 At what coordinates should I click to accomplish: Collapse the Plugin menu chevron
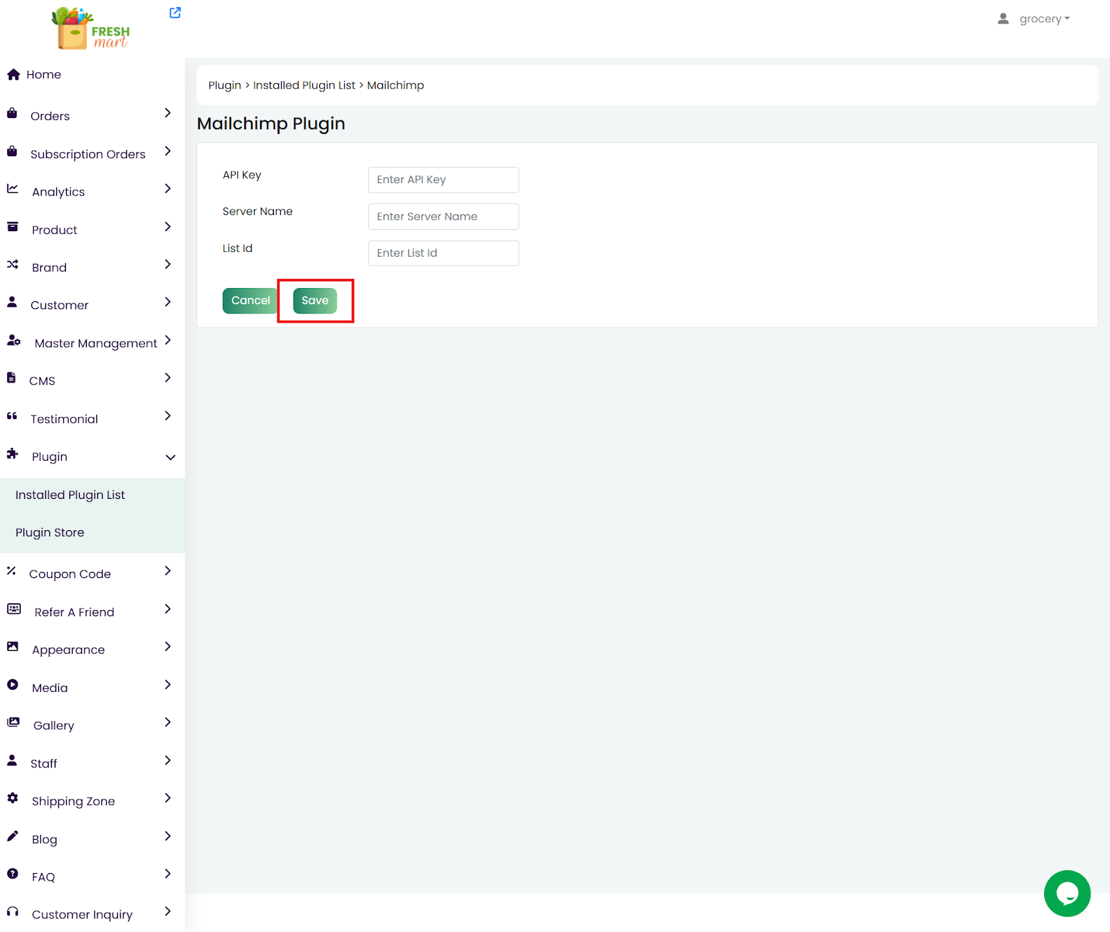pyautogui.click(x=170, y=457)
